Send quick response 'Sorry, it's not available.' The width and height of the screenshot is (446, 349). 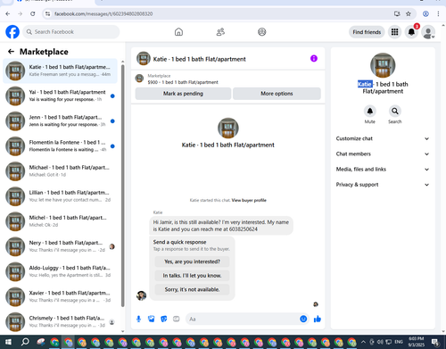192,289
